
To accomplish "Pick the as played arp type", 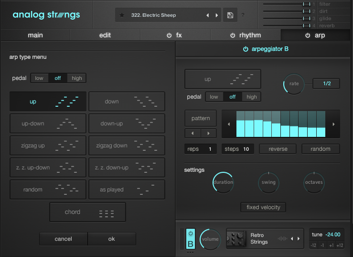I will pyautogui.click(x=127, y=190).
